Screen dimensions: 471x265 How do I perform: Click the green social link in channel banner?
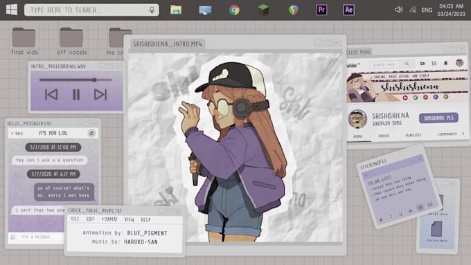446,97
